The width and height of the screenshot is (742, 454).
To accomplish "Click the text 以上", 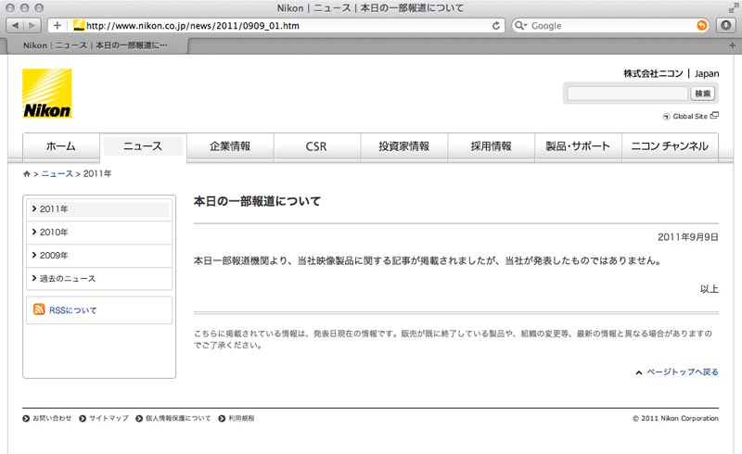I will 710,289.
